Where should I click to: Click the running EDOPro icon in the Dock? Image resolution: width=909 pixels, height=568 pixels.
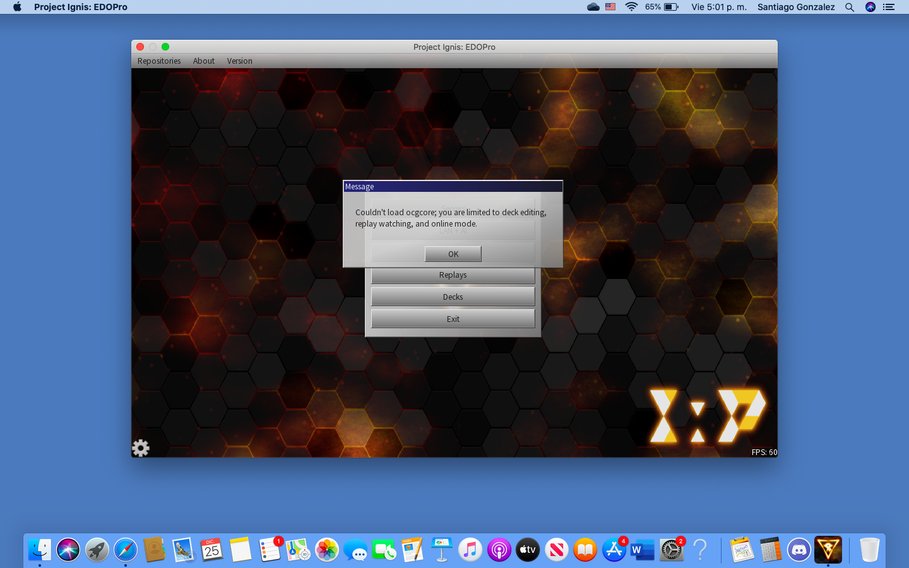pos(828,550)
